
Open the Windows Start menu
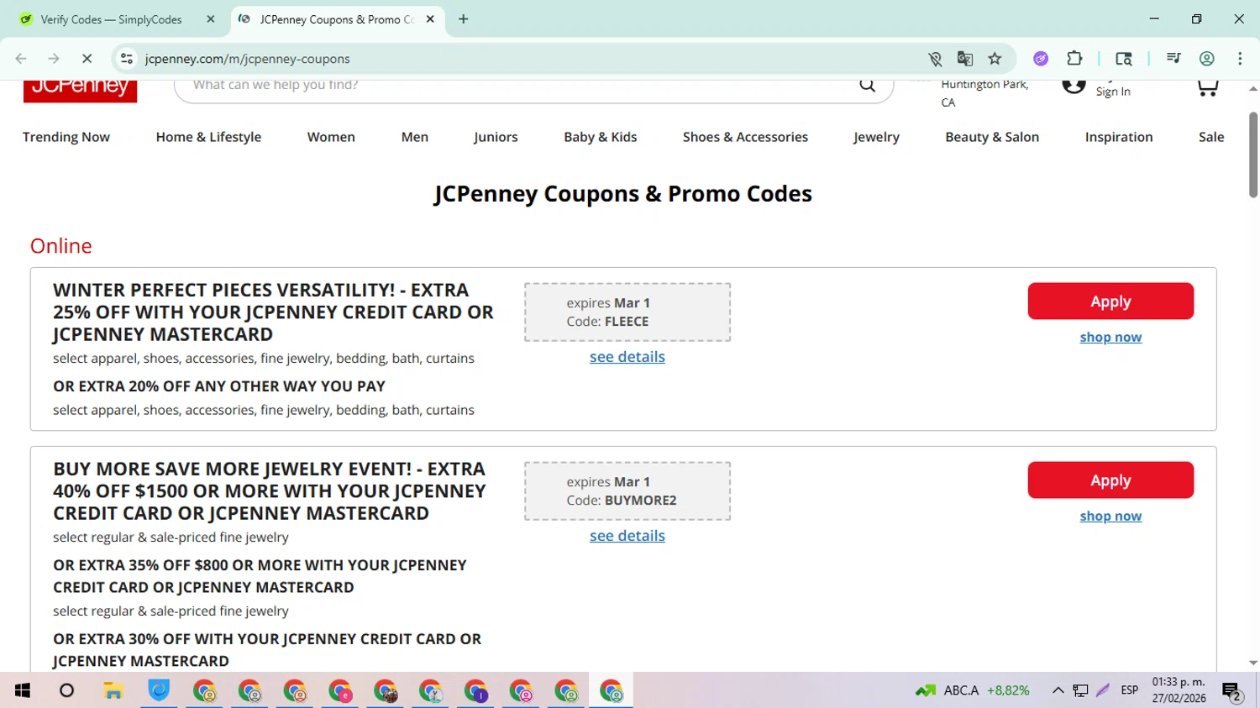pos(23,691)
